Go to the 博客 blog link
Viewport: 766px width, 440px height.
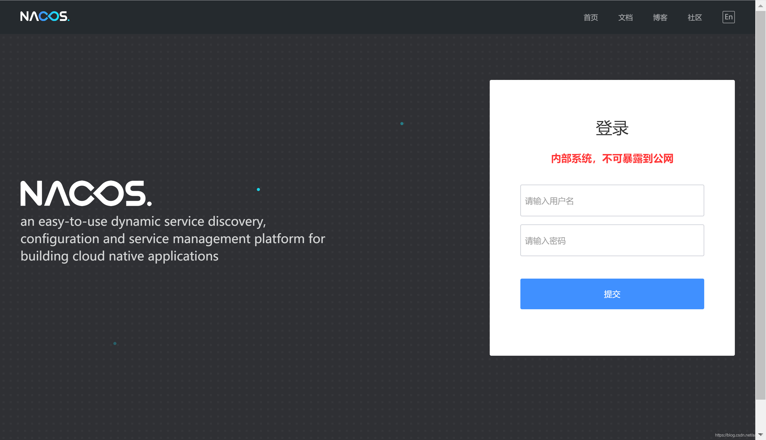click(660, 18)
